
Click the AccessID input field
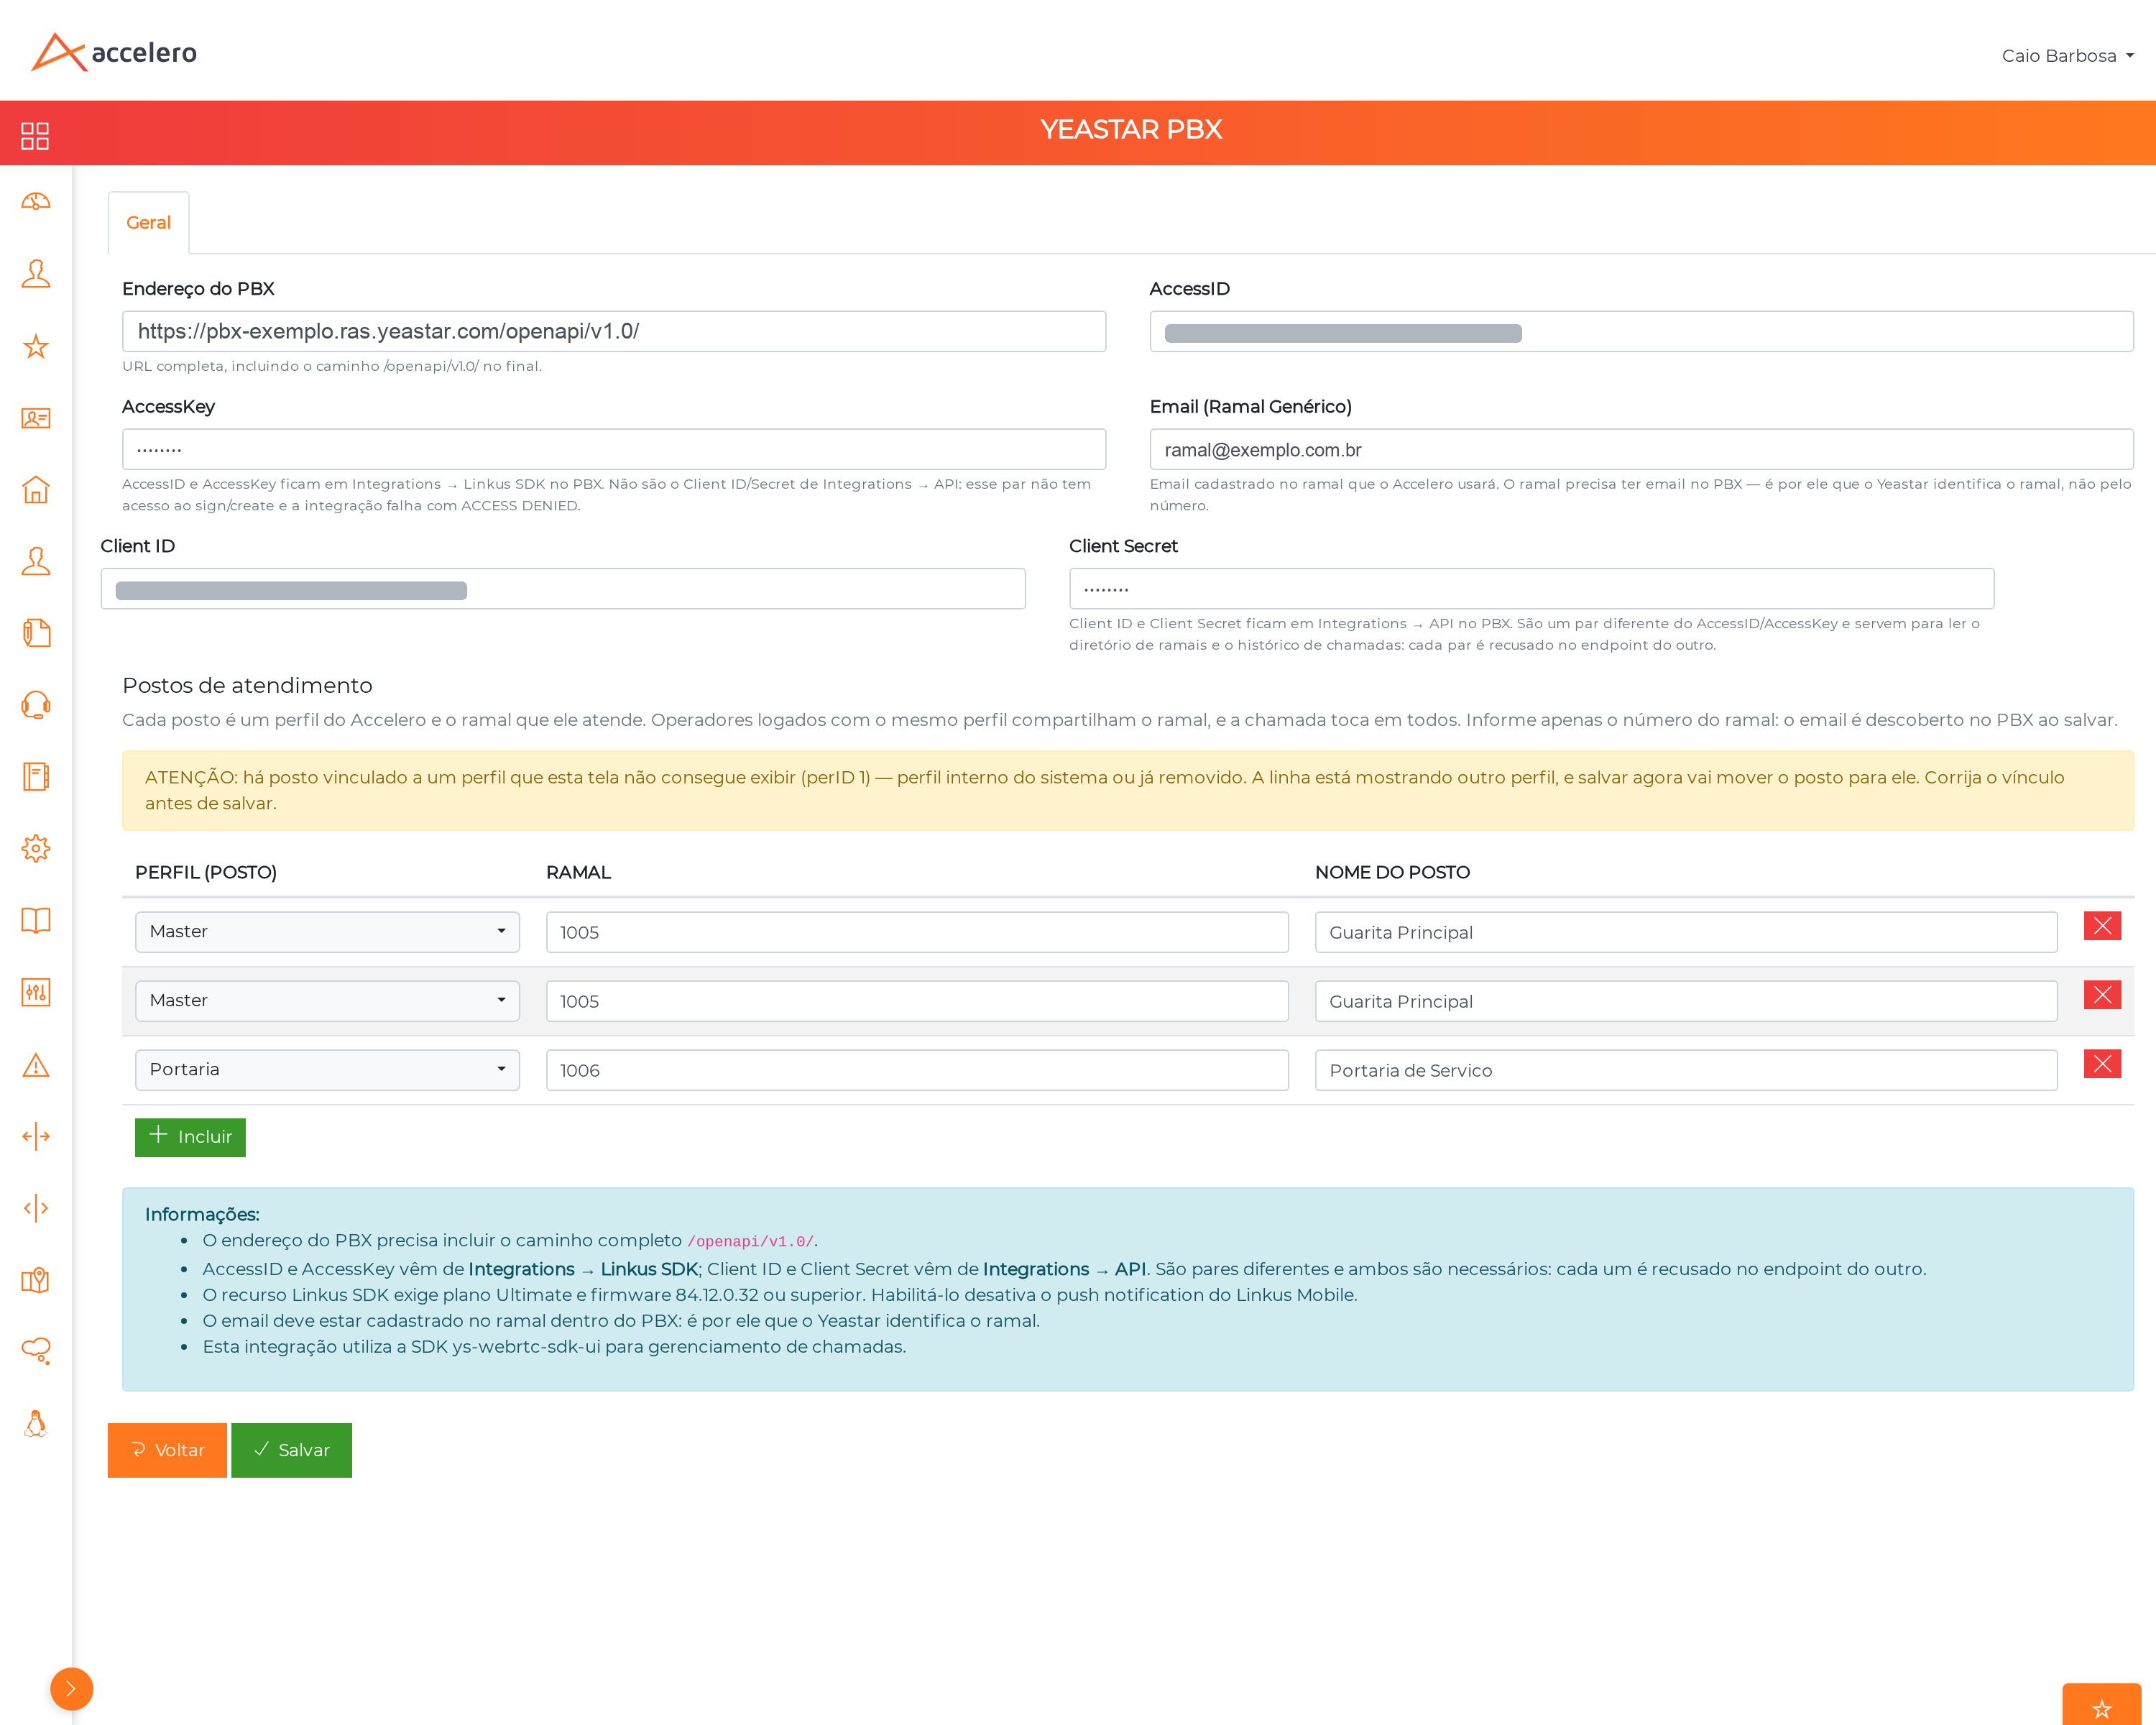1641,331
